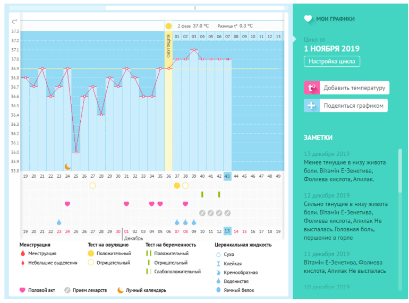The width and height of the screenshot is (409, 303).
Task: Click the filled yellow positive ovulation test marker
Action: [177, 185]
